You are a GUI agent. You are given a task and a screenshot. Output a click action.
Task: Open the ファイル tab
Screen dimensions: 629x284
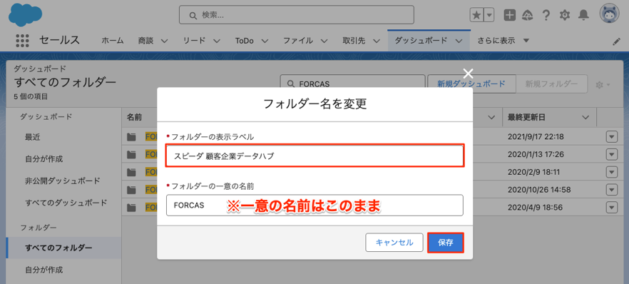pos(298,41)
